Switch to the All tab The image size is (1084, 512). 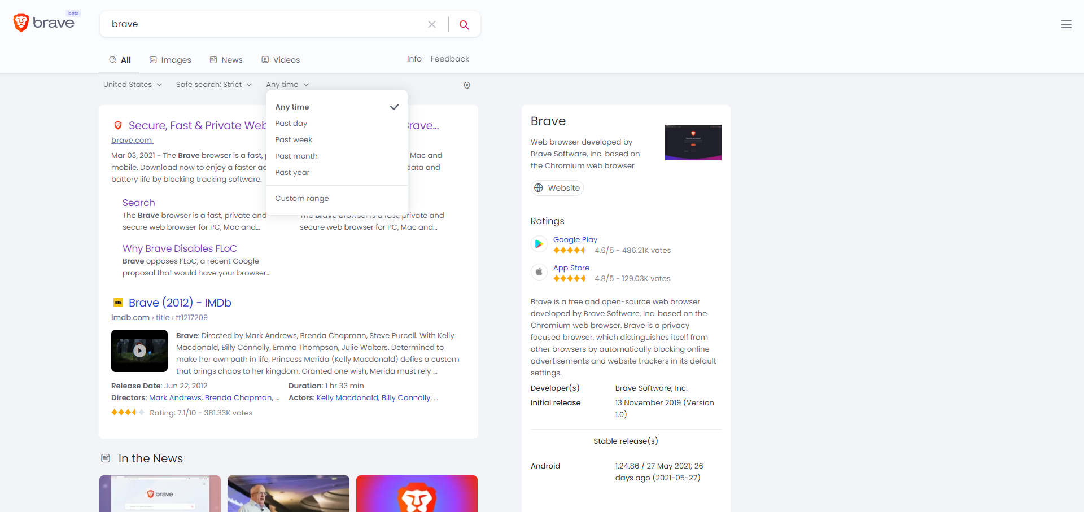pyautogui.click(x=120, y=60)
